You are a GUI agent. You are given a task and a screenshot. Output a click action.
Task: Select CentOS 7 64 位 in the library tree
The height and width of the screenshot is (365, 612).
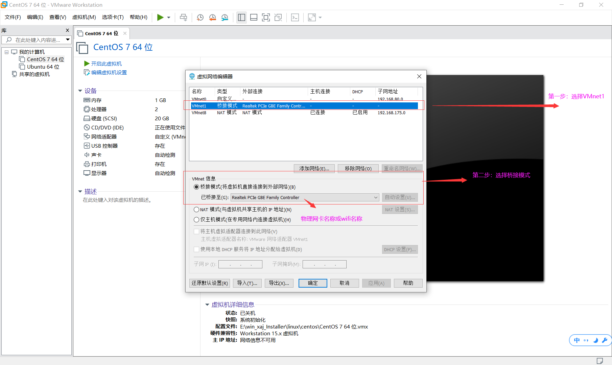point(42,59)
